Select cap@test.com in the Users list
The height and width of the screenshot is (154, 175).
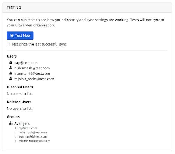pos(26,63)
